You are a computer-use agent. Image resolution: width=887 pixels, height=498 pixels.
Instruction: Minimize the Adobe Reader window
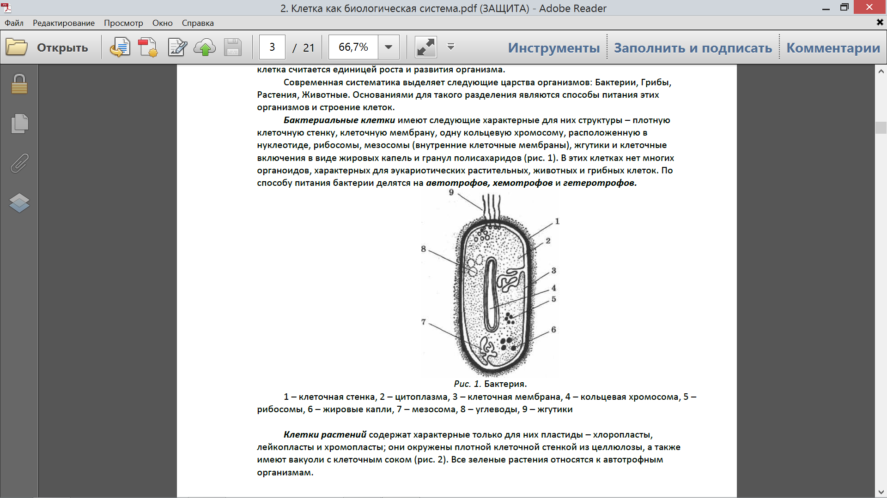[826, 8]
